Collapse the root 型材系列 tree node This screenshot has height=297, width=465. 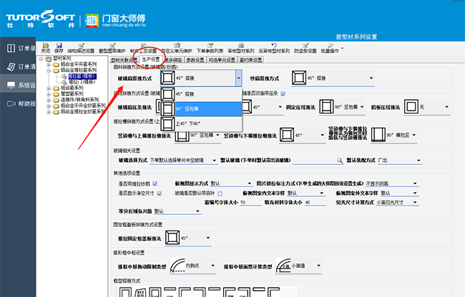tap(41, 59)
